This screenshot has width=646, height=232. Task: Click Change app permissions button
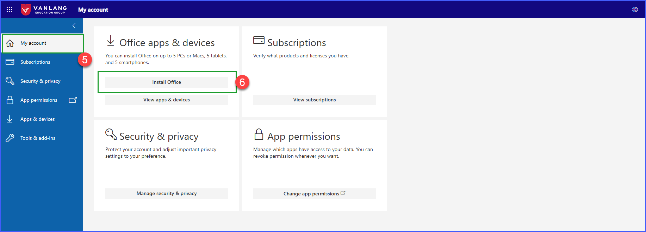pos(315,194)
